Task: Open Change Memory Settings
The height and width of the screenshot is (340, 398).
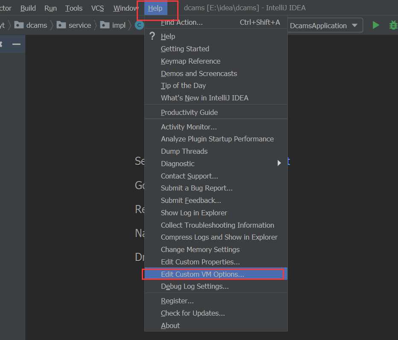Action: point(200,249)
